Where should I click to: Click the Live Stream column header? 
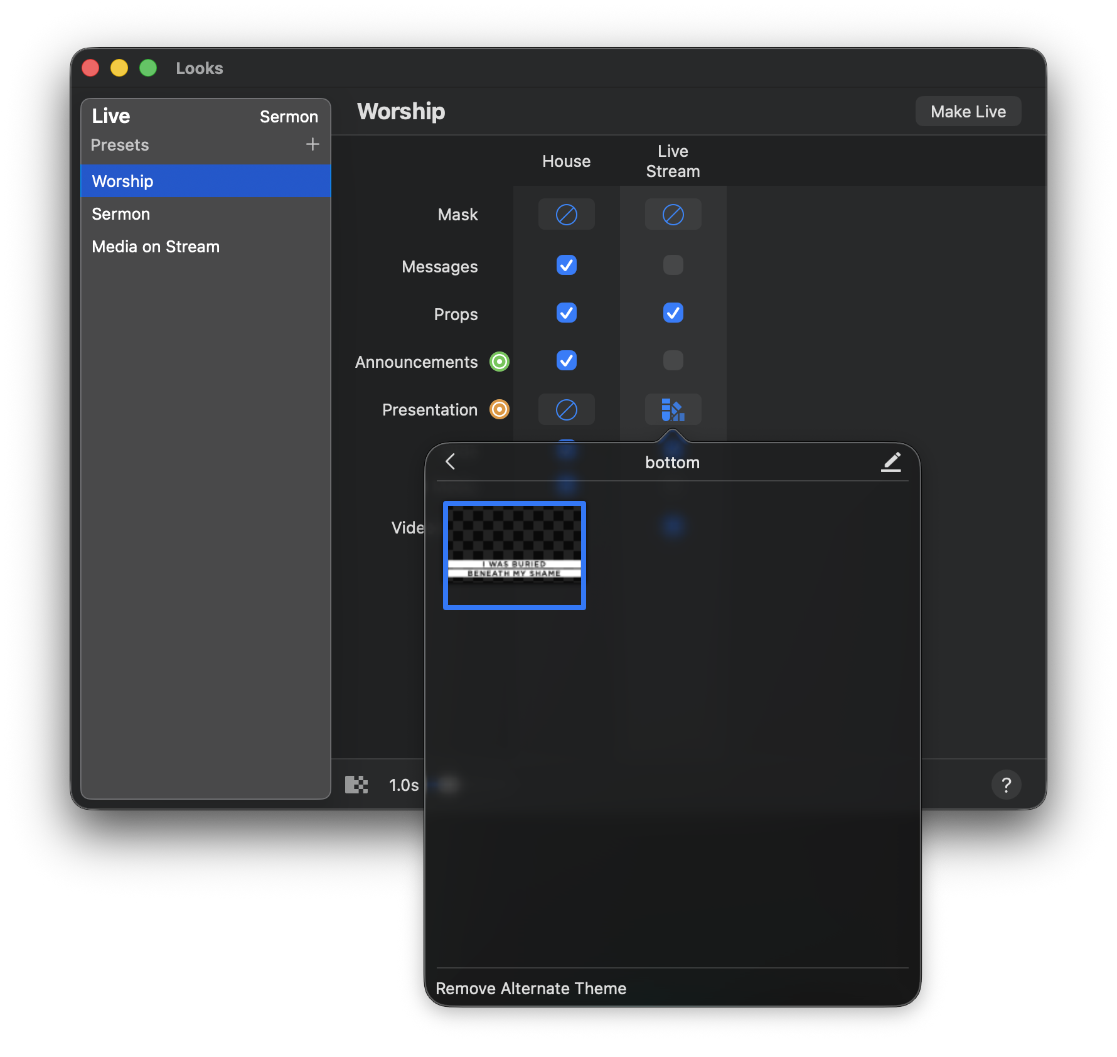pyautogui.click(x=673, y=161)
